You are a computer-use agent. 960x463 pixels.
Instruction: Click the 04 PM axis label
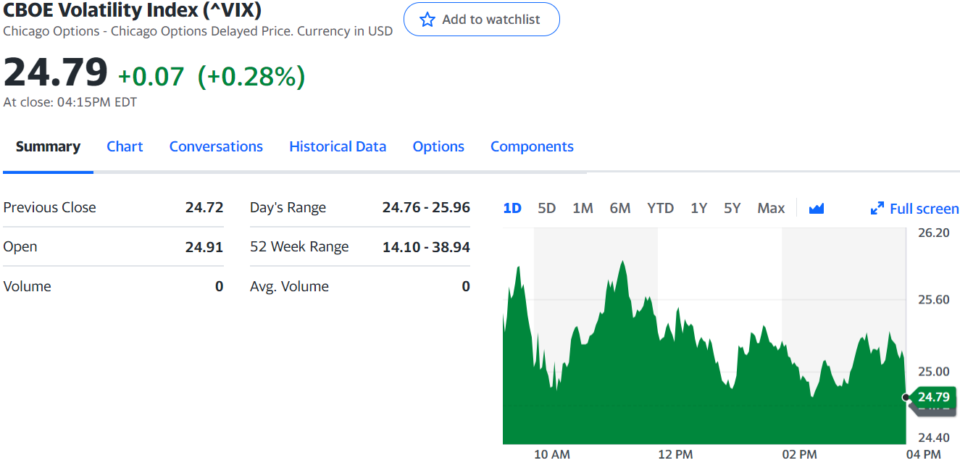923,454
